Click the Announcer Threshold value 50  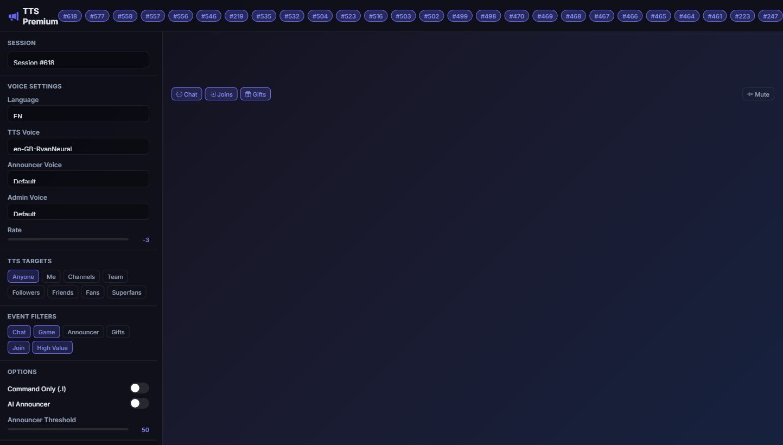[145, 430]
